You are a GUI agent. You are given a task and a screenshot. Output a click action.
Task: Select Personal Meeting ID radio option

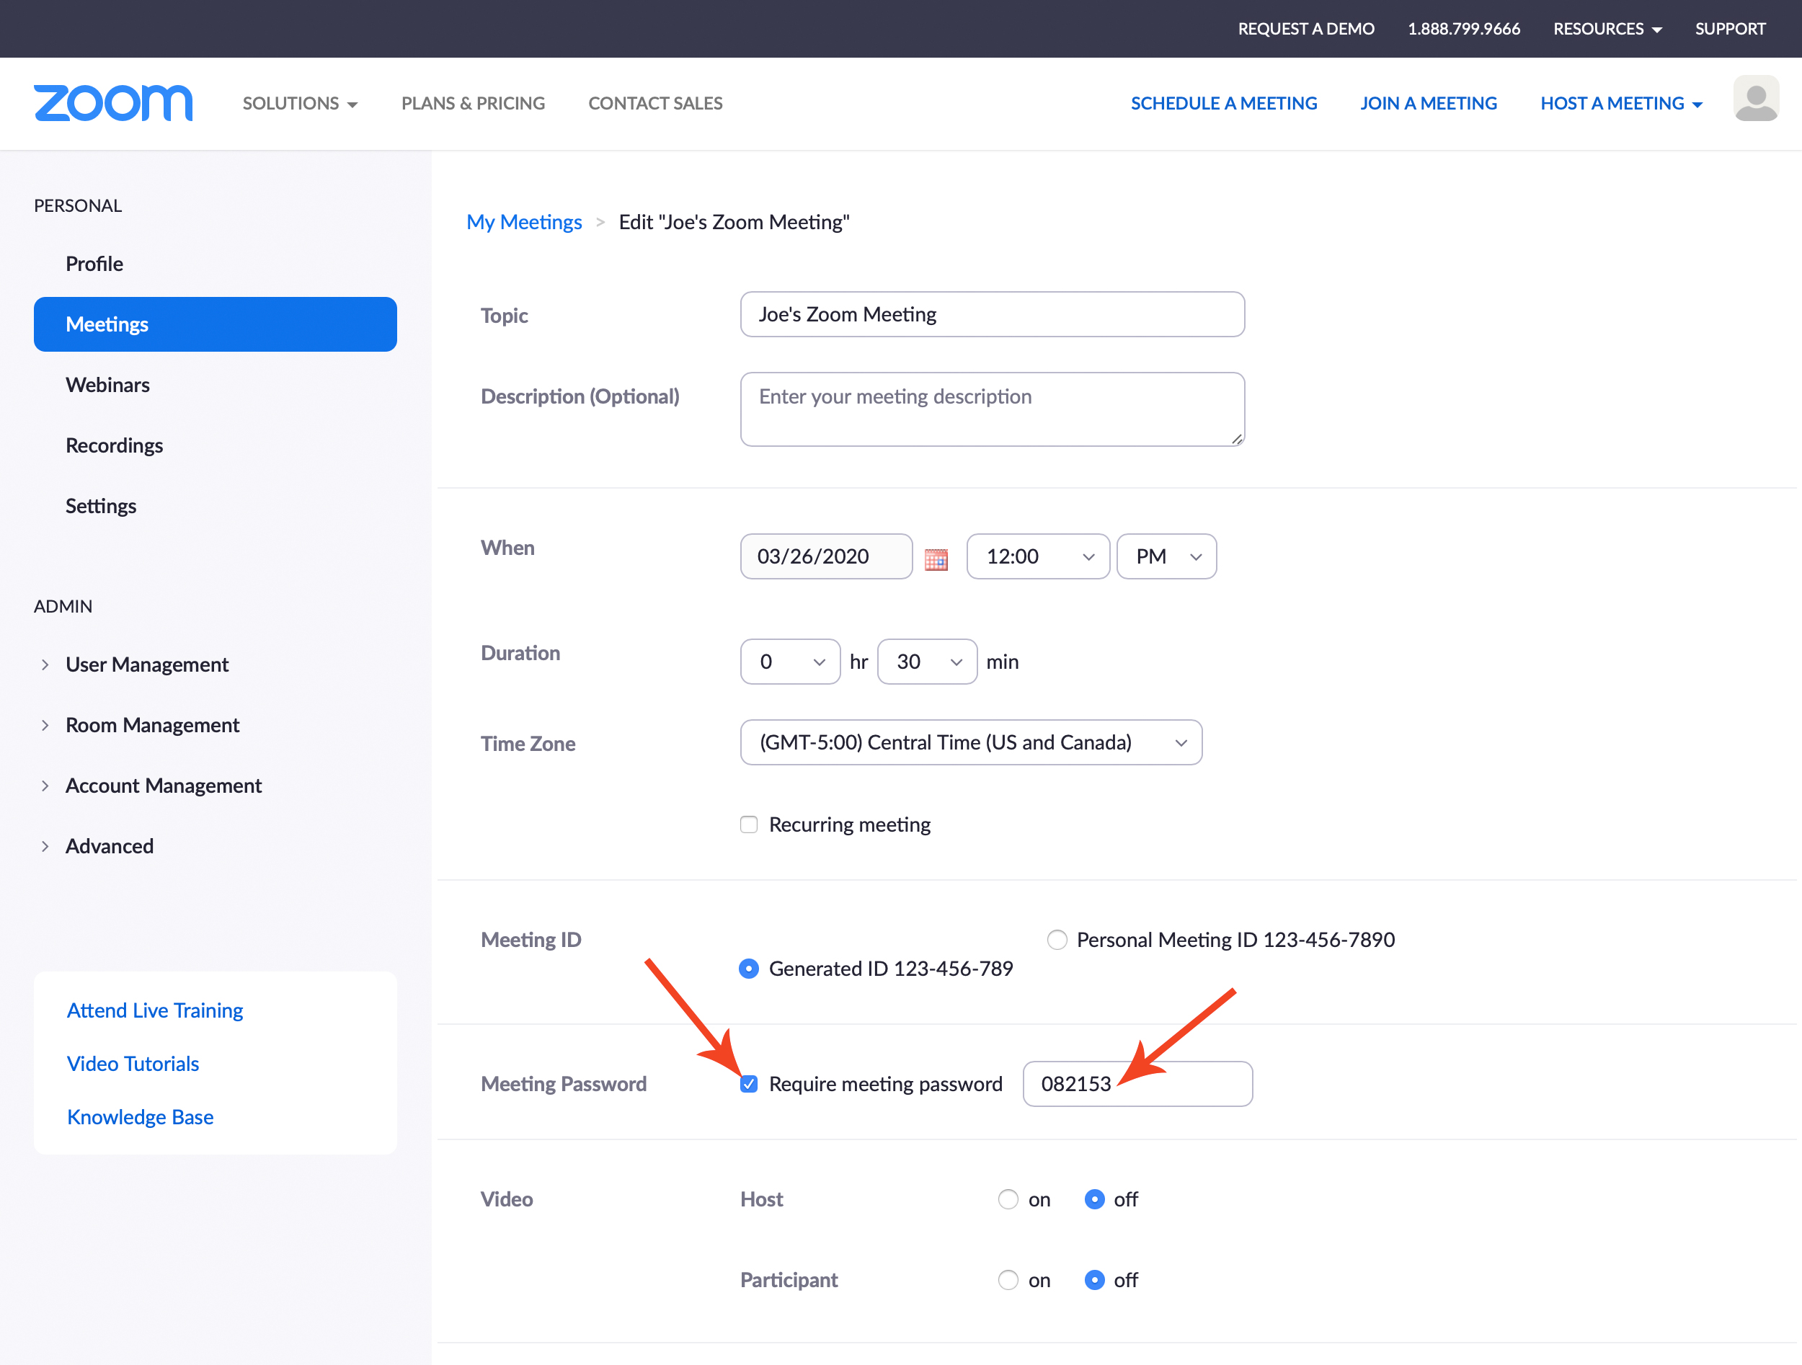tap(1057, 940)
